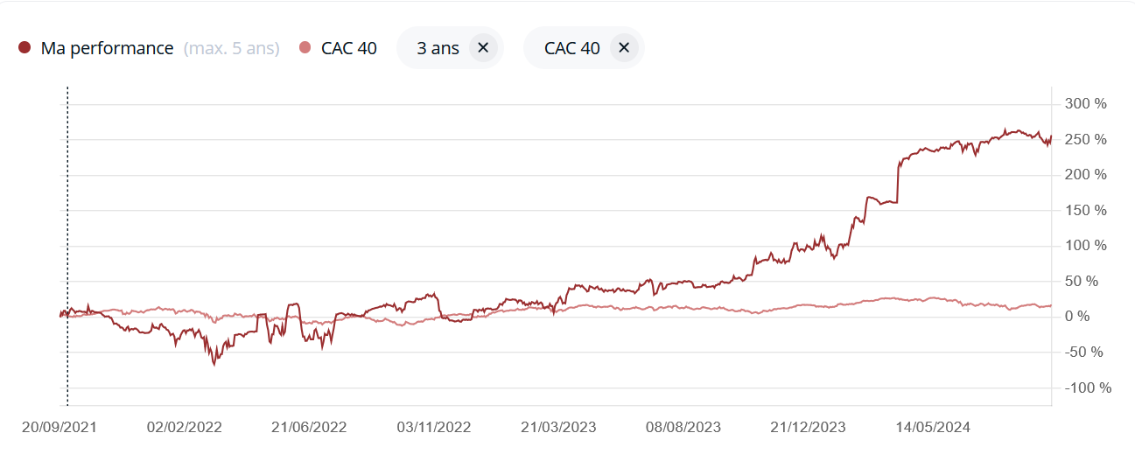
Task: Click the -50 % axis value
Action: (1085, 352)
